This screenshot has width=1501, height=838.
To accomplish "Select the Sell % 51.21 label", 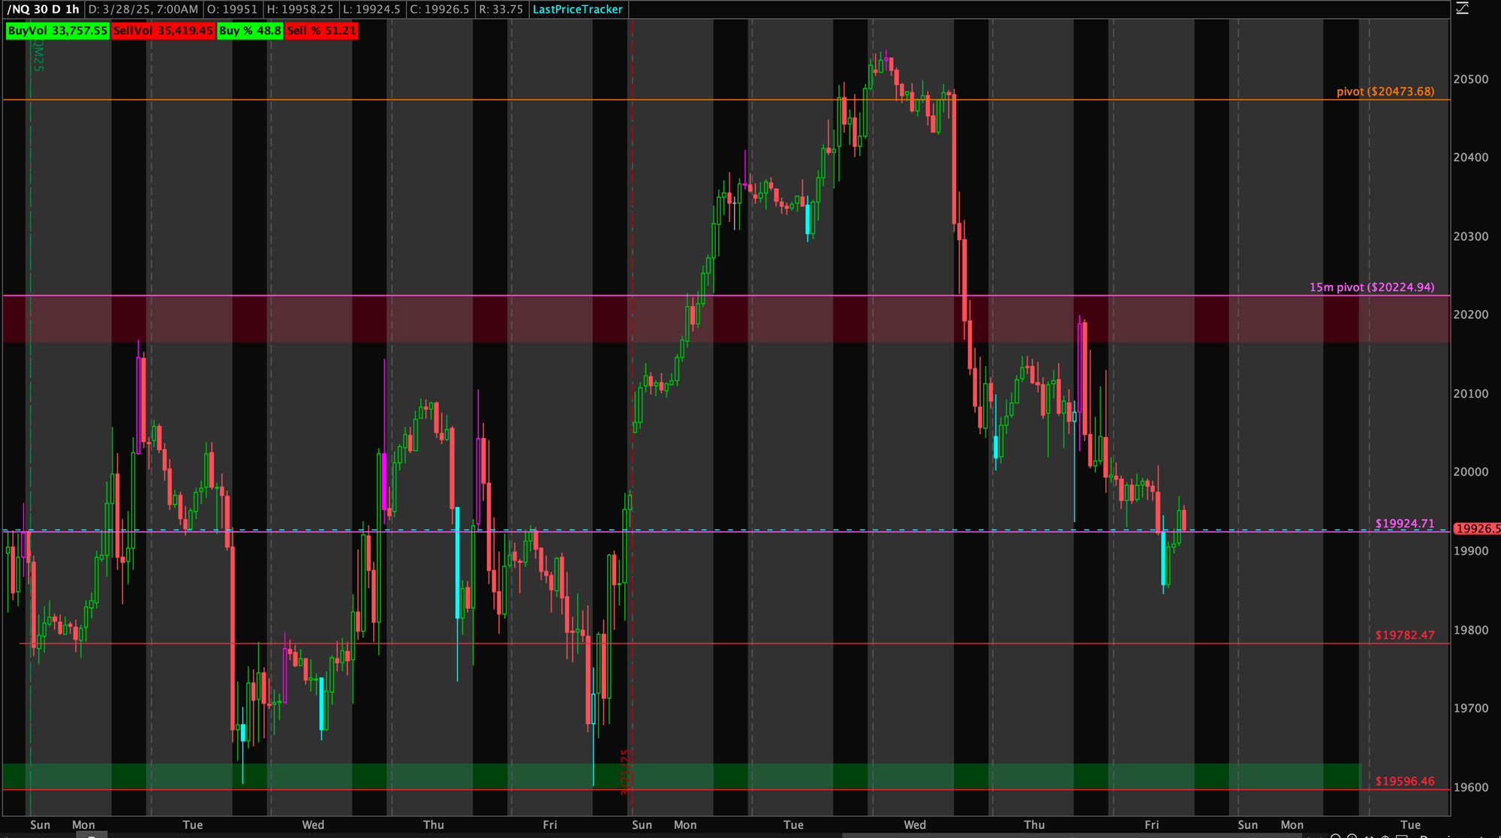I will click(321, 31).
